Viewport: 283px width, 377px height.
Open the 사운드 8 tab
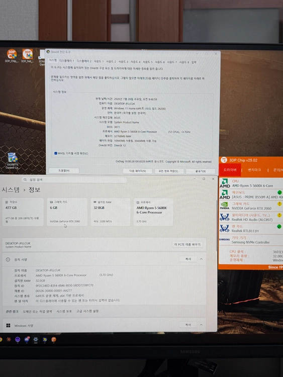pyautogui.click(x=184, y=62)
